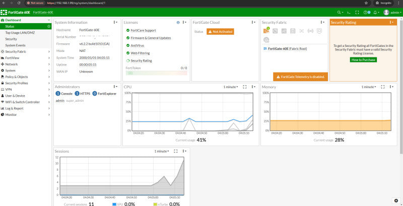Reload the page in browser

tap(19, 3)
